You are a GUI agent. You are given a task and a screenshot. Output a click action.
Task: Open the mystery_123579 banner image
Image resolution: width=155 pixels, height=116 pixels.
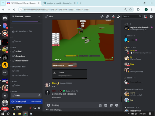click(64, 65)
